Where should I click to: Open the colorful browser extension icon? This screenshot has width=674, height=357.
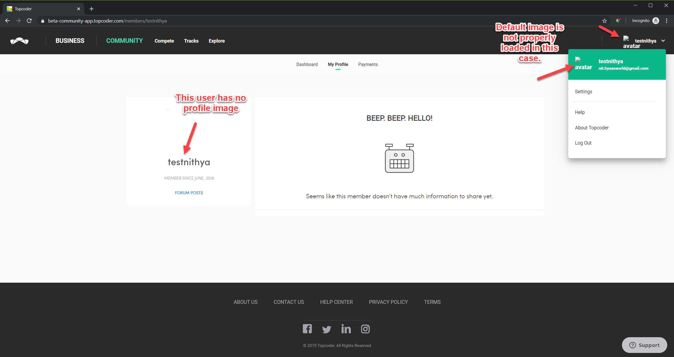(x=618, y=21)
